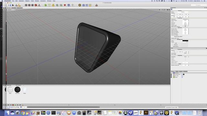Click the black material tag on CentreCons row

coord(184,74)
